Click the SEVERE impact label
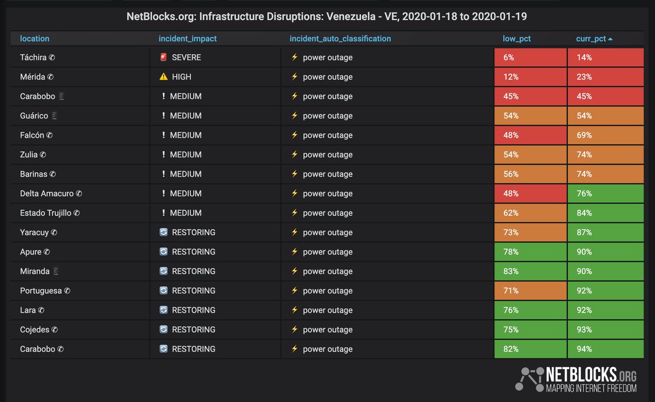655x402 pixels. (187, 57)
